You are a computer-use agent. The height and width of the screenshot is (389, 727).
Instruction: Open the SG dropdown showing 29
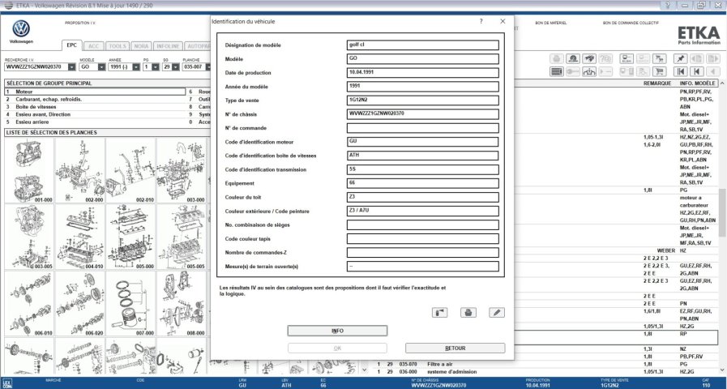tap(175, 66)
